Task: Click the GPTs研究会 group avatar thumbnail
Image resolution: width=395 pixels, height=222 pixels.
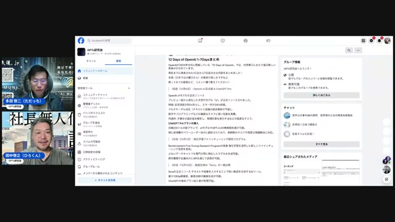Action: (81, 52)
